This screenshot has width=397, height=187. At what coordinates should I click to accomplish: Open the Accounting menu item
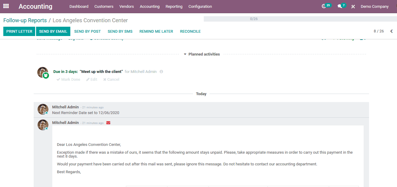click(150, 6)
